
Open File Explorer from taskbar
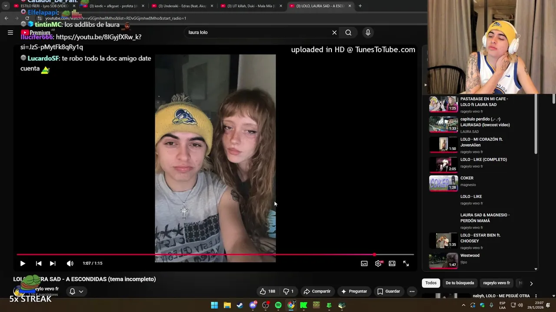pos(227,305)
